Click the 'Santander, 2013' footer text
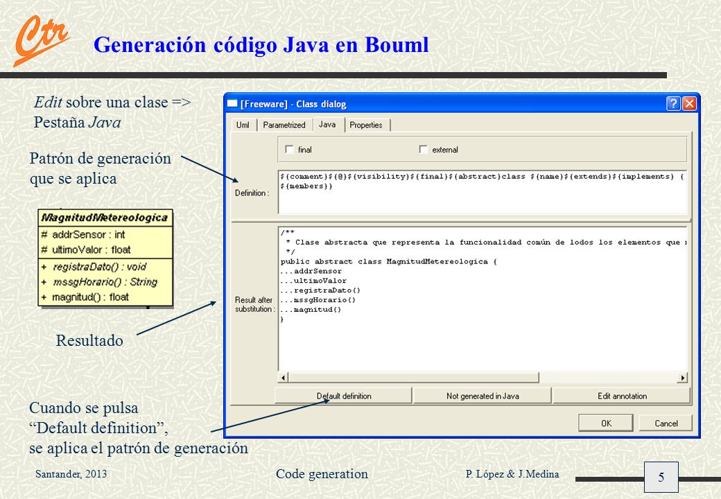Image resolution: width=721 pixels, height=499 pixels. click(x=71, y=474)
